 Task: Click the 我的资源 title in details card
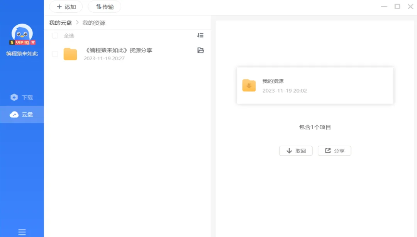point(273,81)
